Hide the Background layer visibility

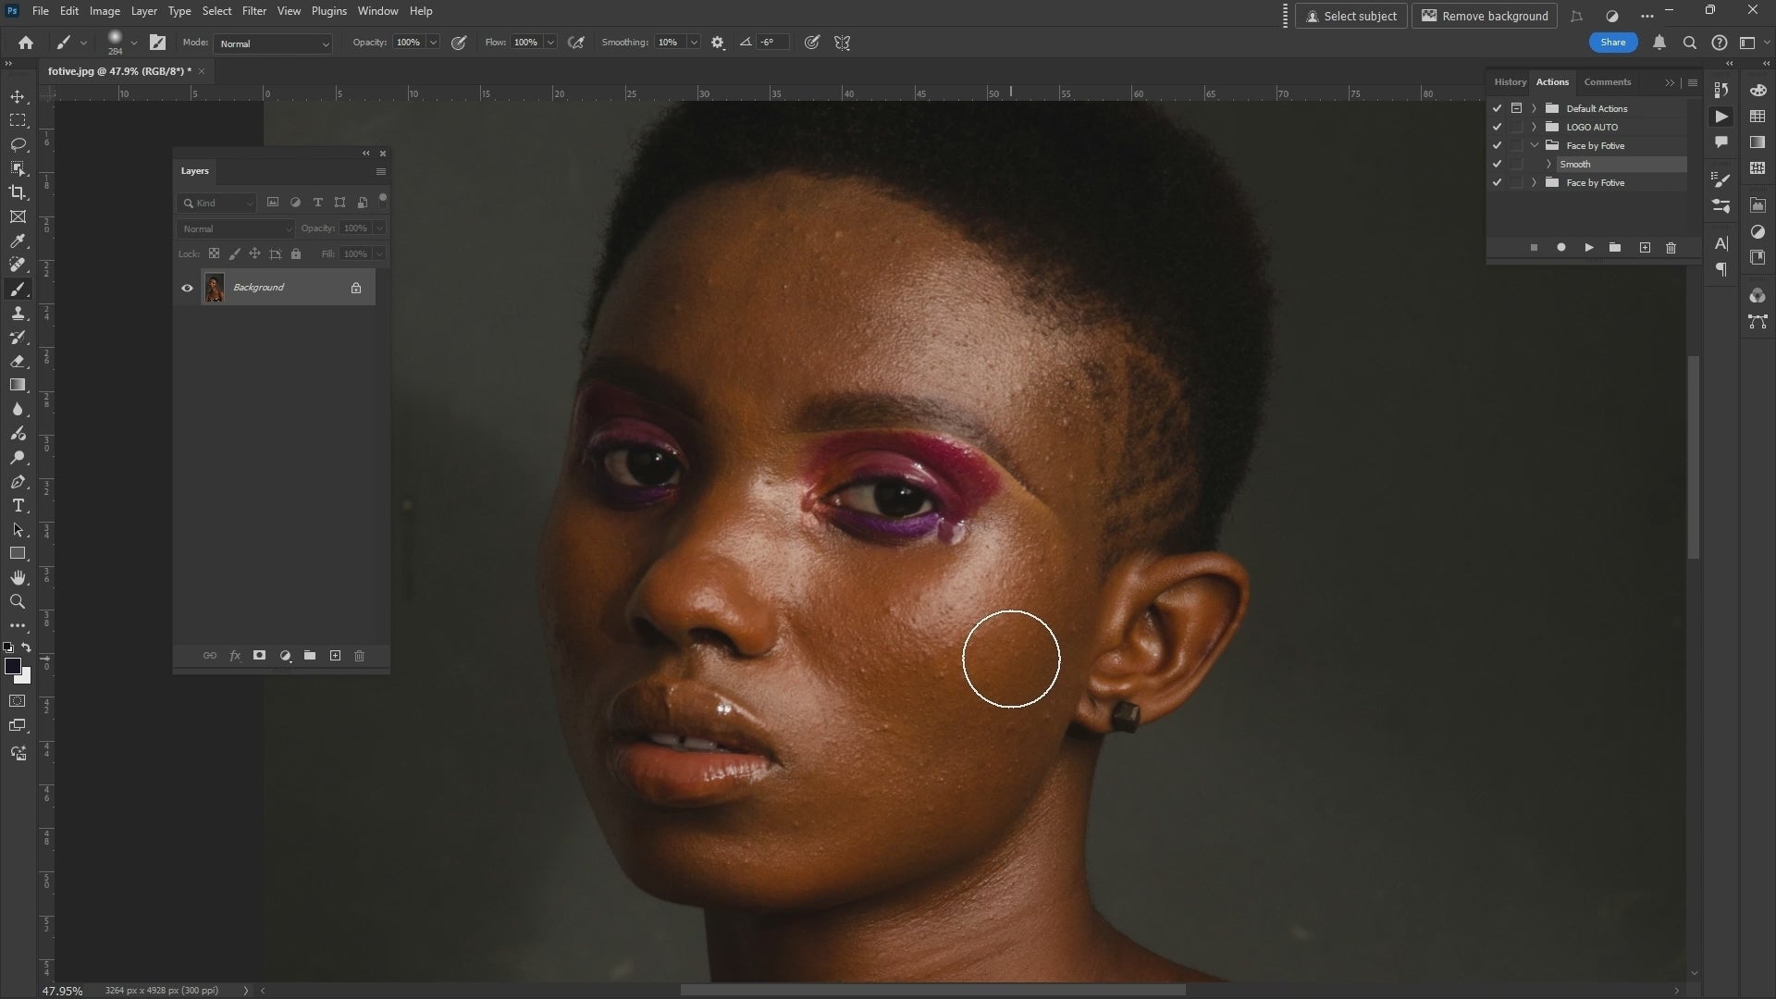187,288
